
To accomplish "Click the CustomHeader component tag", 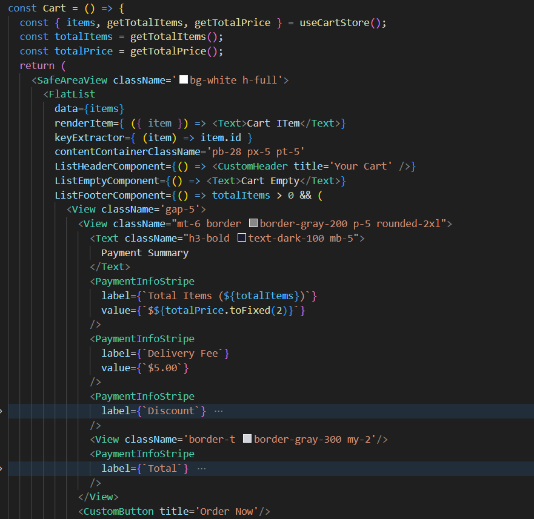I will (253, 166).
